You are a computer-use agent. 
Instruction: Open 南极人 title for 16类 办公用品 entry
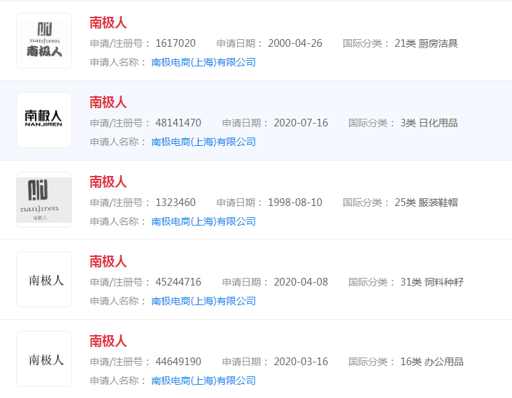coord(108,341)
